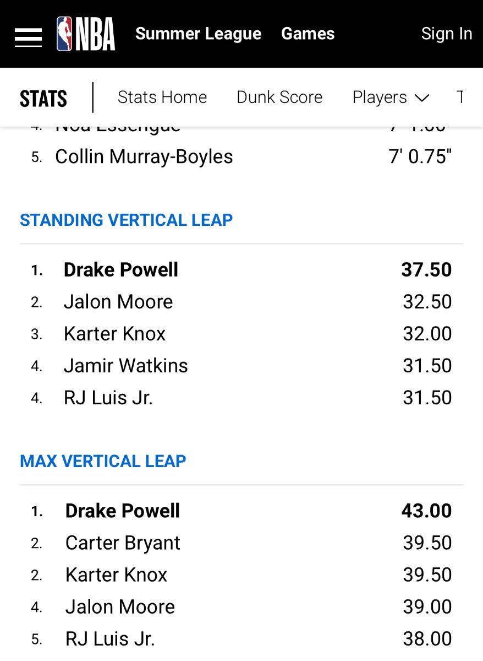This screenshot has width=483, height=661.
Task: Click the NBA logo
Action: (86, 34)
